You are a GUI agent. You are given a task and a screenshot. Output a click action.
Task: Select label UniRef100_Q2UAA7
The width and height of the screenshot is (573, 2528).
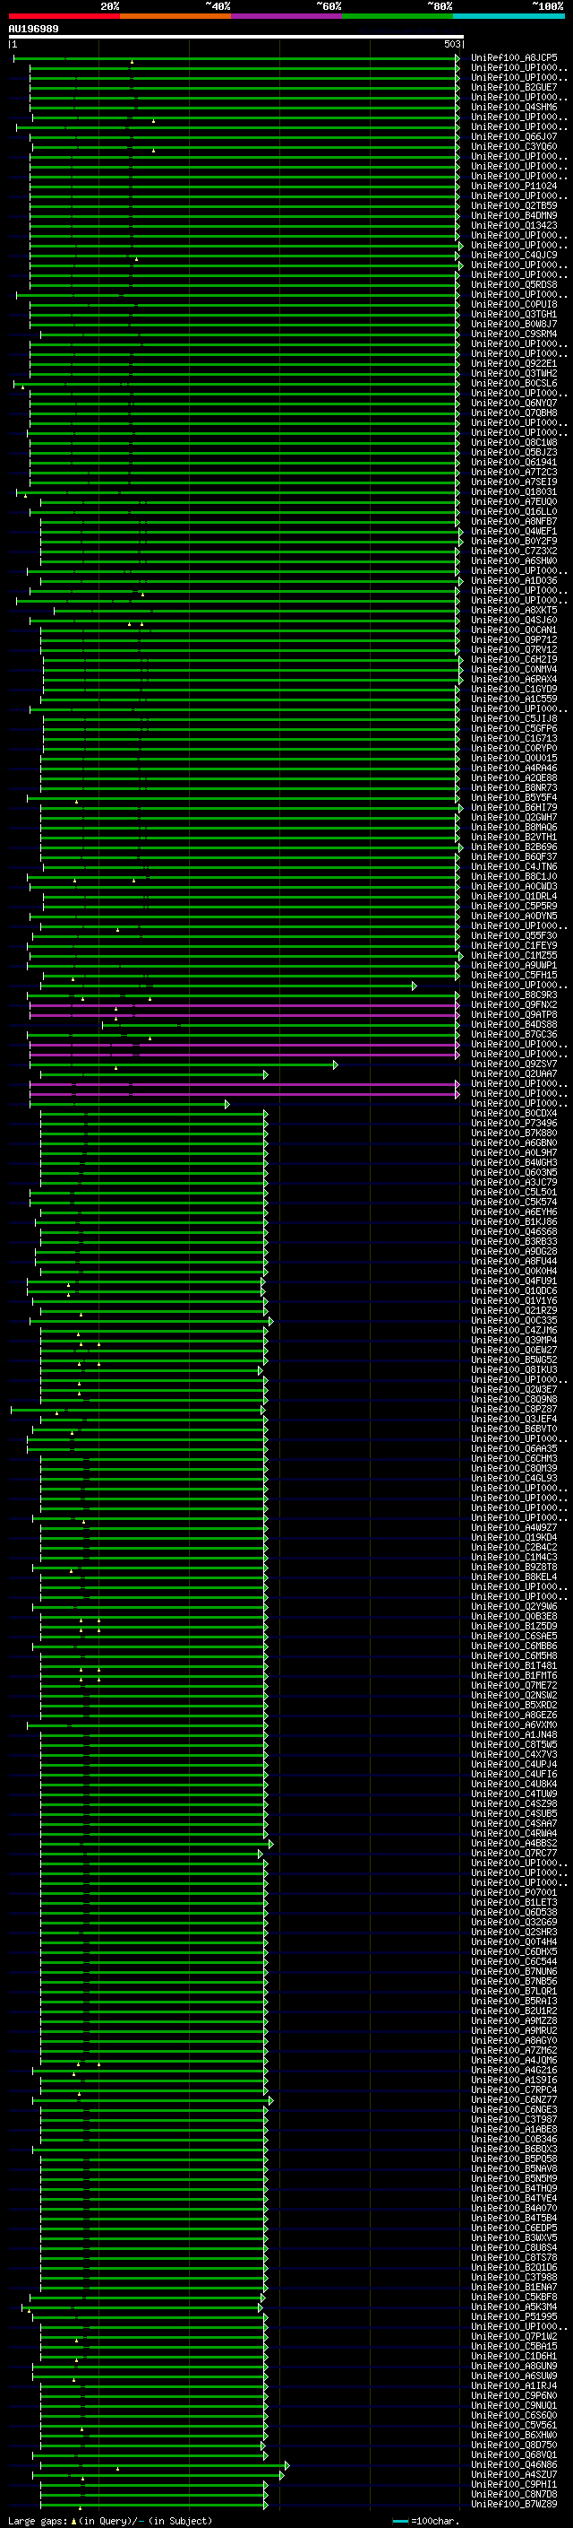pyautogui.click(x=514, y=1073)
